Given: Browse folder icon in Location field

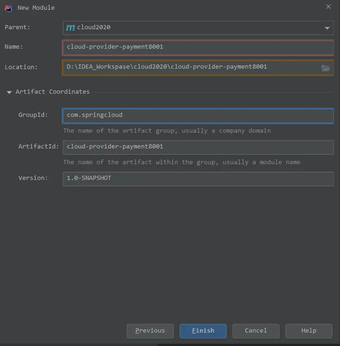Looking at the screenshot, I should pos(326,68).
